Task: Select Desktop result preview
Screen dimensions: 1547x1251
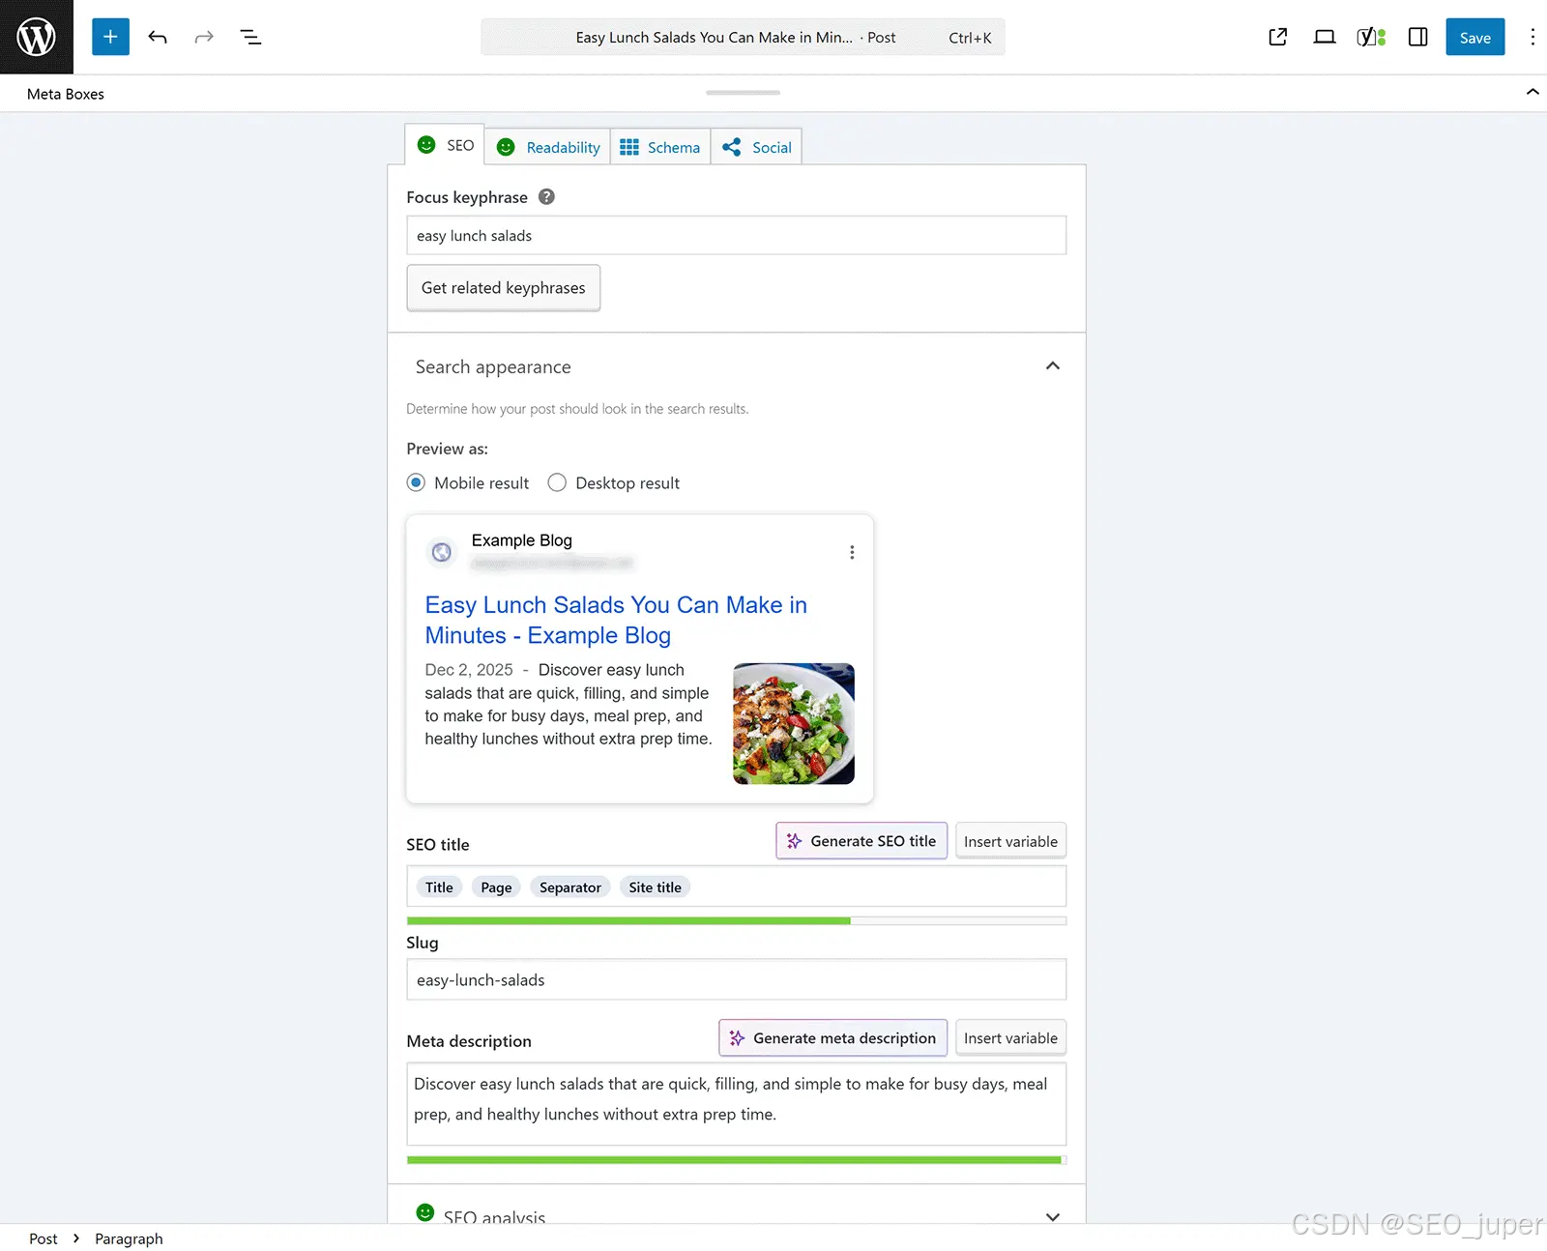Action: click(557, 482)
